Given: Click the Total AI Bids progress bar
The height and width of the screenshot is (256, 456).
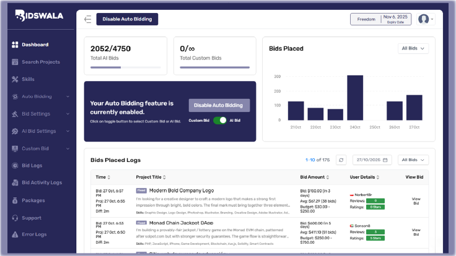Looking at the screenshot, I should coord(126,67).
